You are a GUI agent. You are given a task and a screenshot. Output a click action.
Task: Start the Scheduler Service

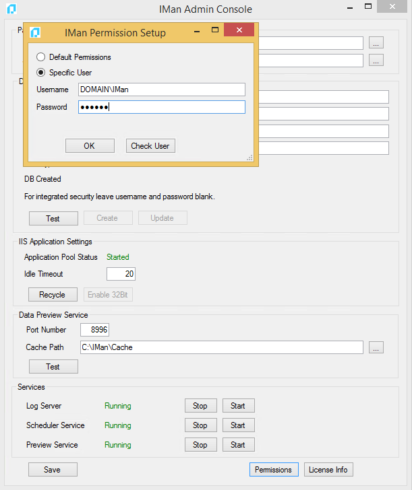[238, 425]
